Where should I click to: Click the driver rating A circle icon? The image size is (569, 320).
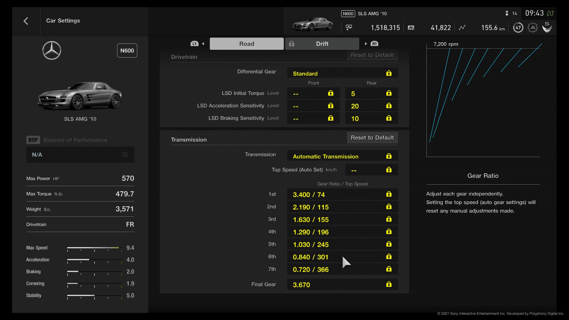(533, 28)
